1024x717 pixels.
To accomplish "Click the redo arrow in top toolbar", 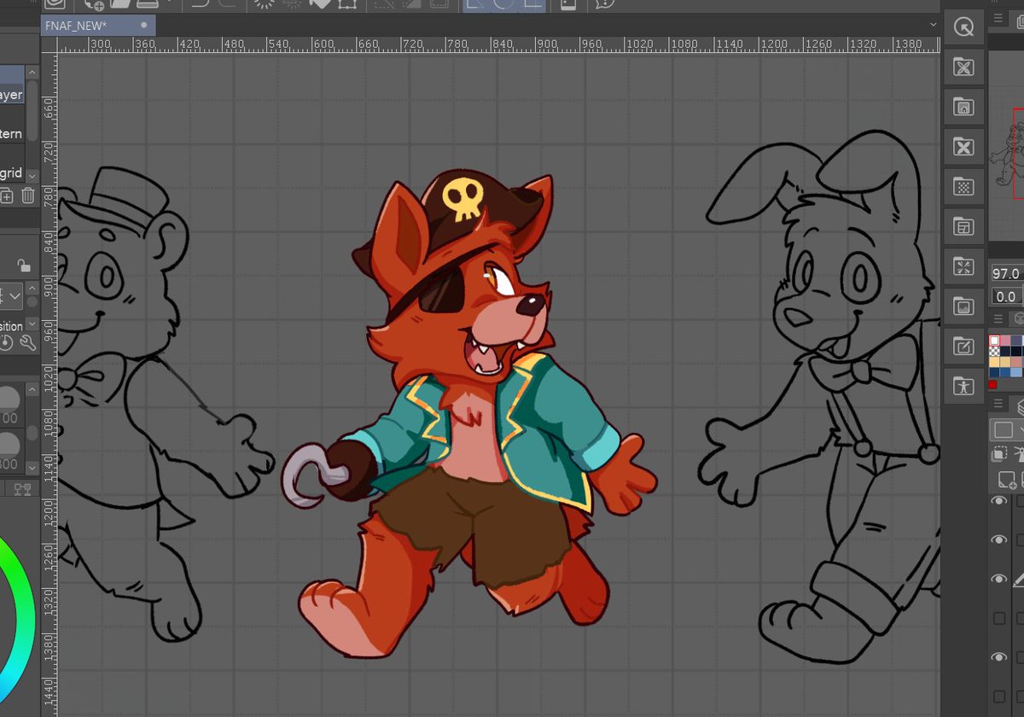I will coord(226,4).
